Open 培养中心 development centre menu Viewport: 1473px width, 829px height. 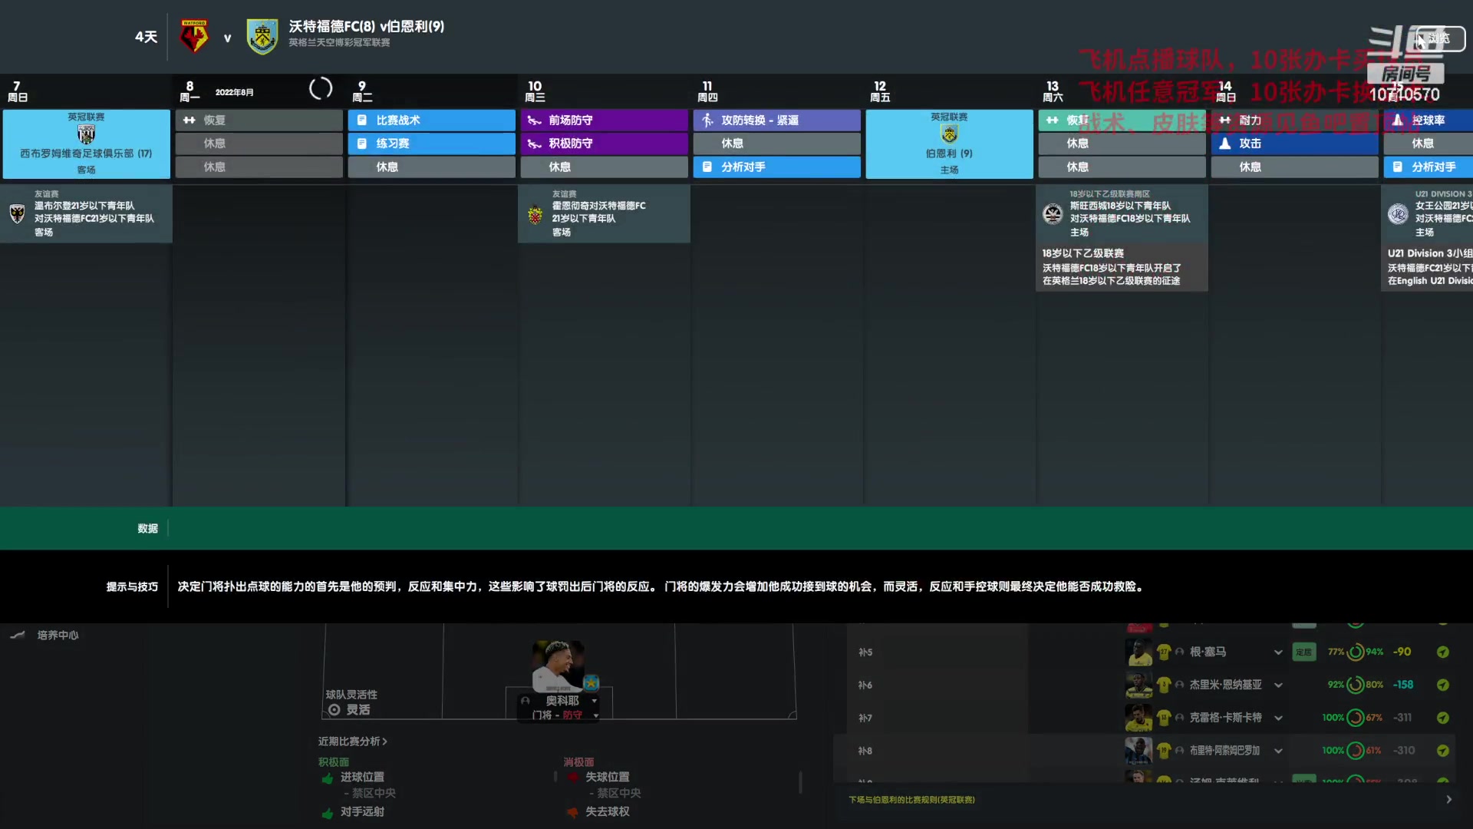point(58,635)
